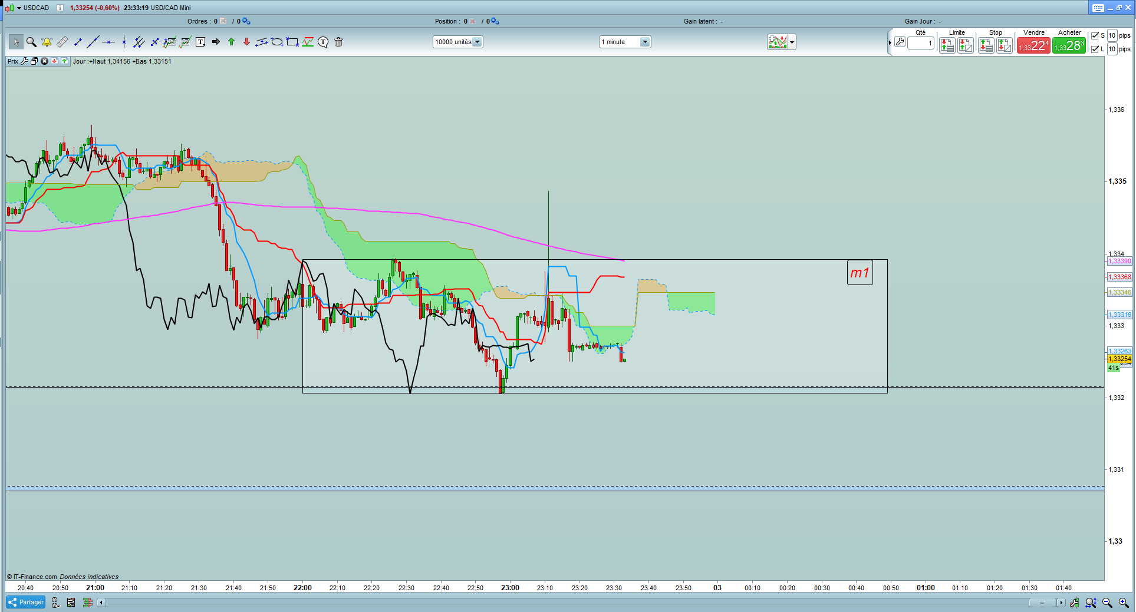
Task: Click the green Acheter price button
Action: coord(1069,45)
